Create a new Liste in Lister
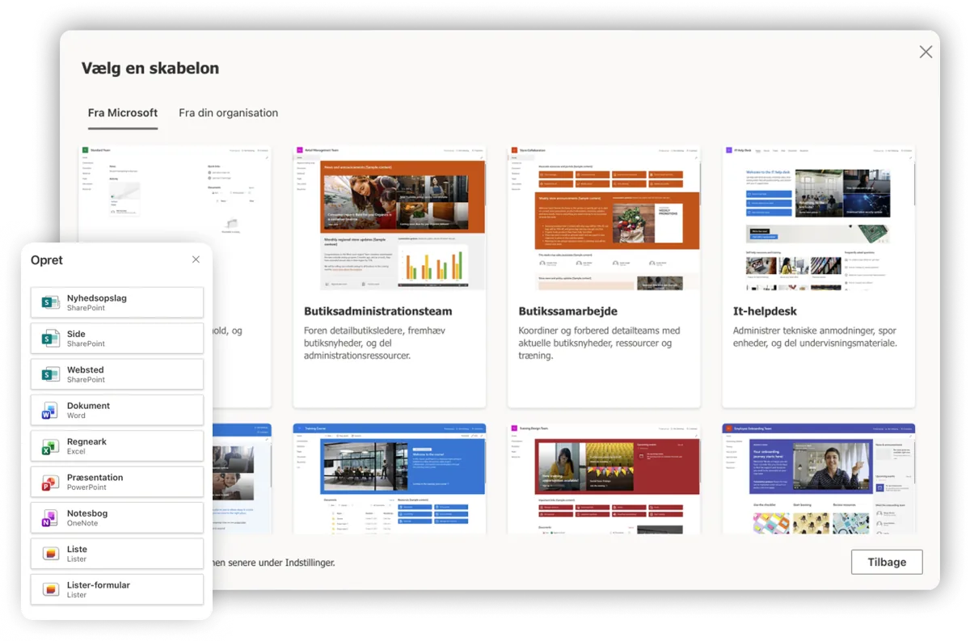Viewport: 970px width, 641px height. point(117,554)
